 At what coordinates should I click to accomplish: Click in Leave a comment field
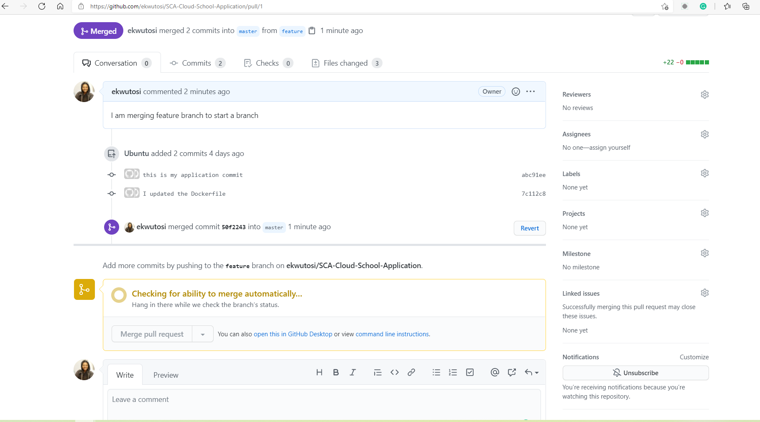324,404
